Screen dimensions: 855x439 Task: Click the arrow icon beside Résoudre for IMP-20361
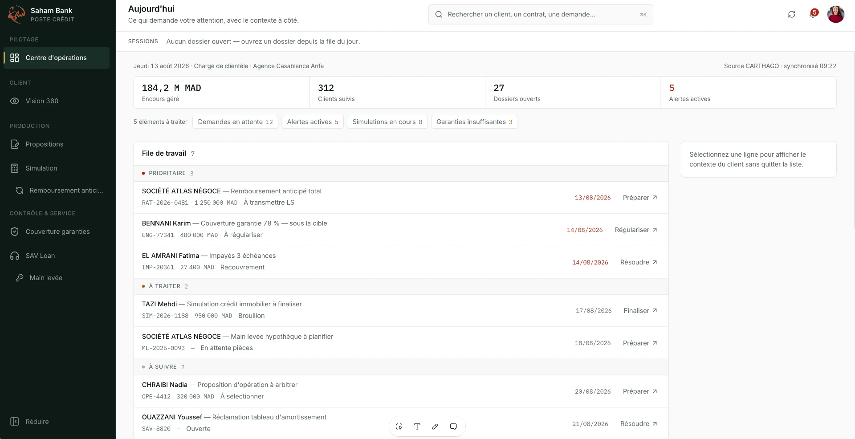[655, 262]
